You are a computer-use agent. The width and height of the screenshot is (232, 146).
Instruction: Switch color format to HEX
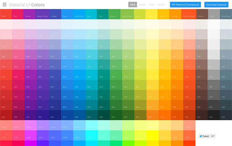(x=133, y=5)
